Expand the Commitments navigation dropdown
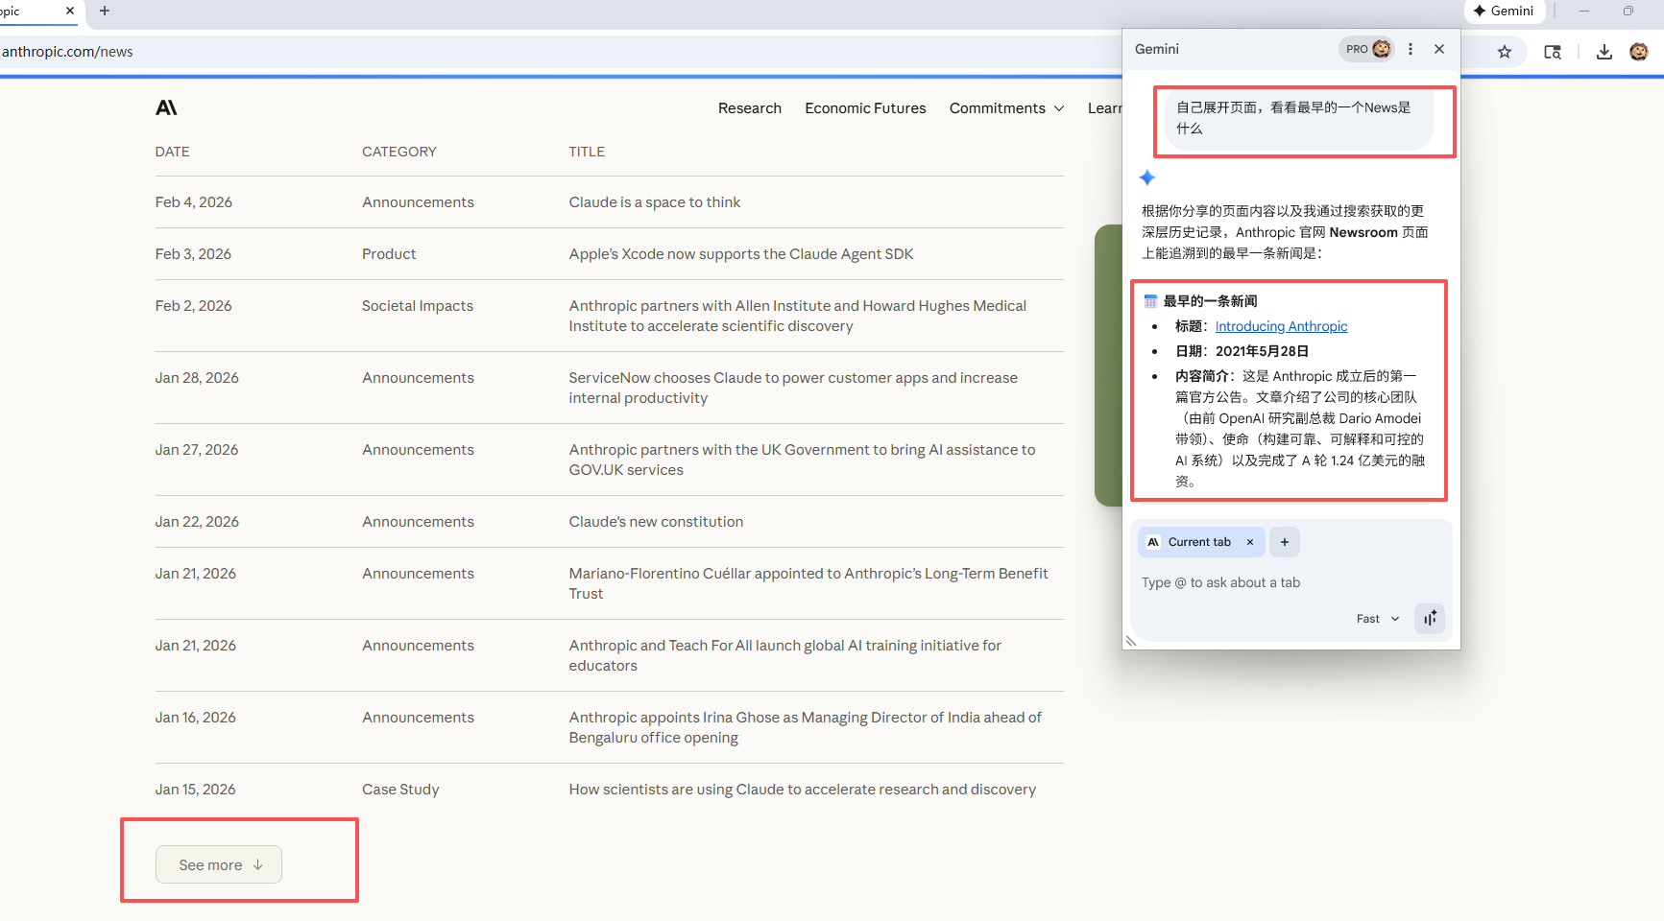1664x921 pixels. 1006,108
